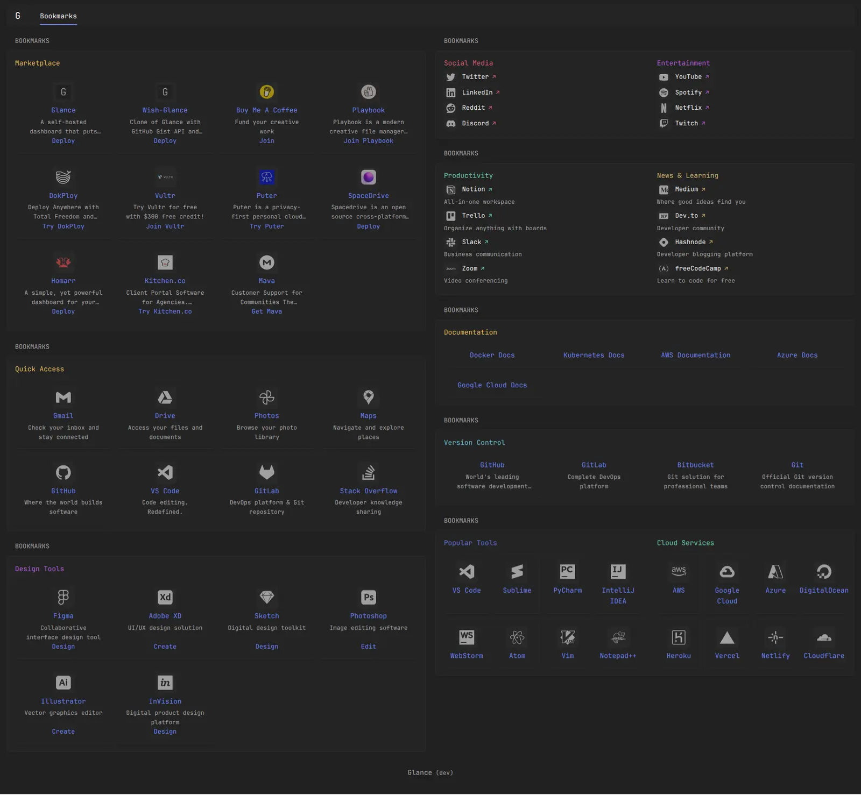The width and height of the screenshot is (861, 795).
Task: Click the Maps pin icon
Action: (x=368, y=397)
